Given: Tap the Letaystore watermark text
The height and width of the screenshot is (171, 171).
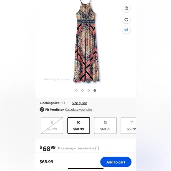Looking at the screenshot, I should [x=57, y=79].
